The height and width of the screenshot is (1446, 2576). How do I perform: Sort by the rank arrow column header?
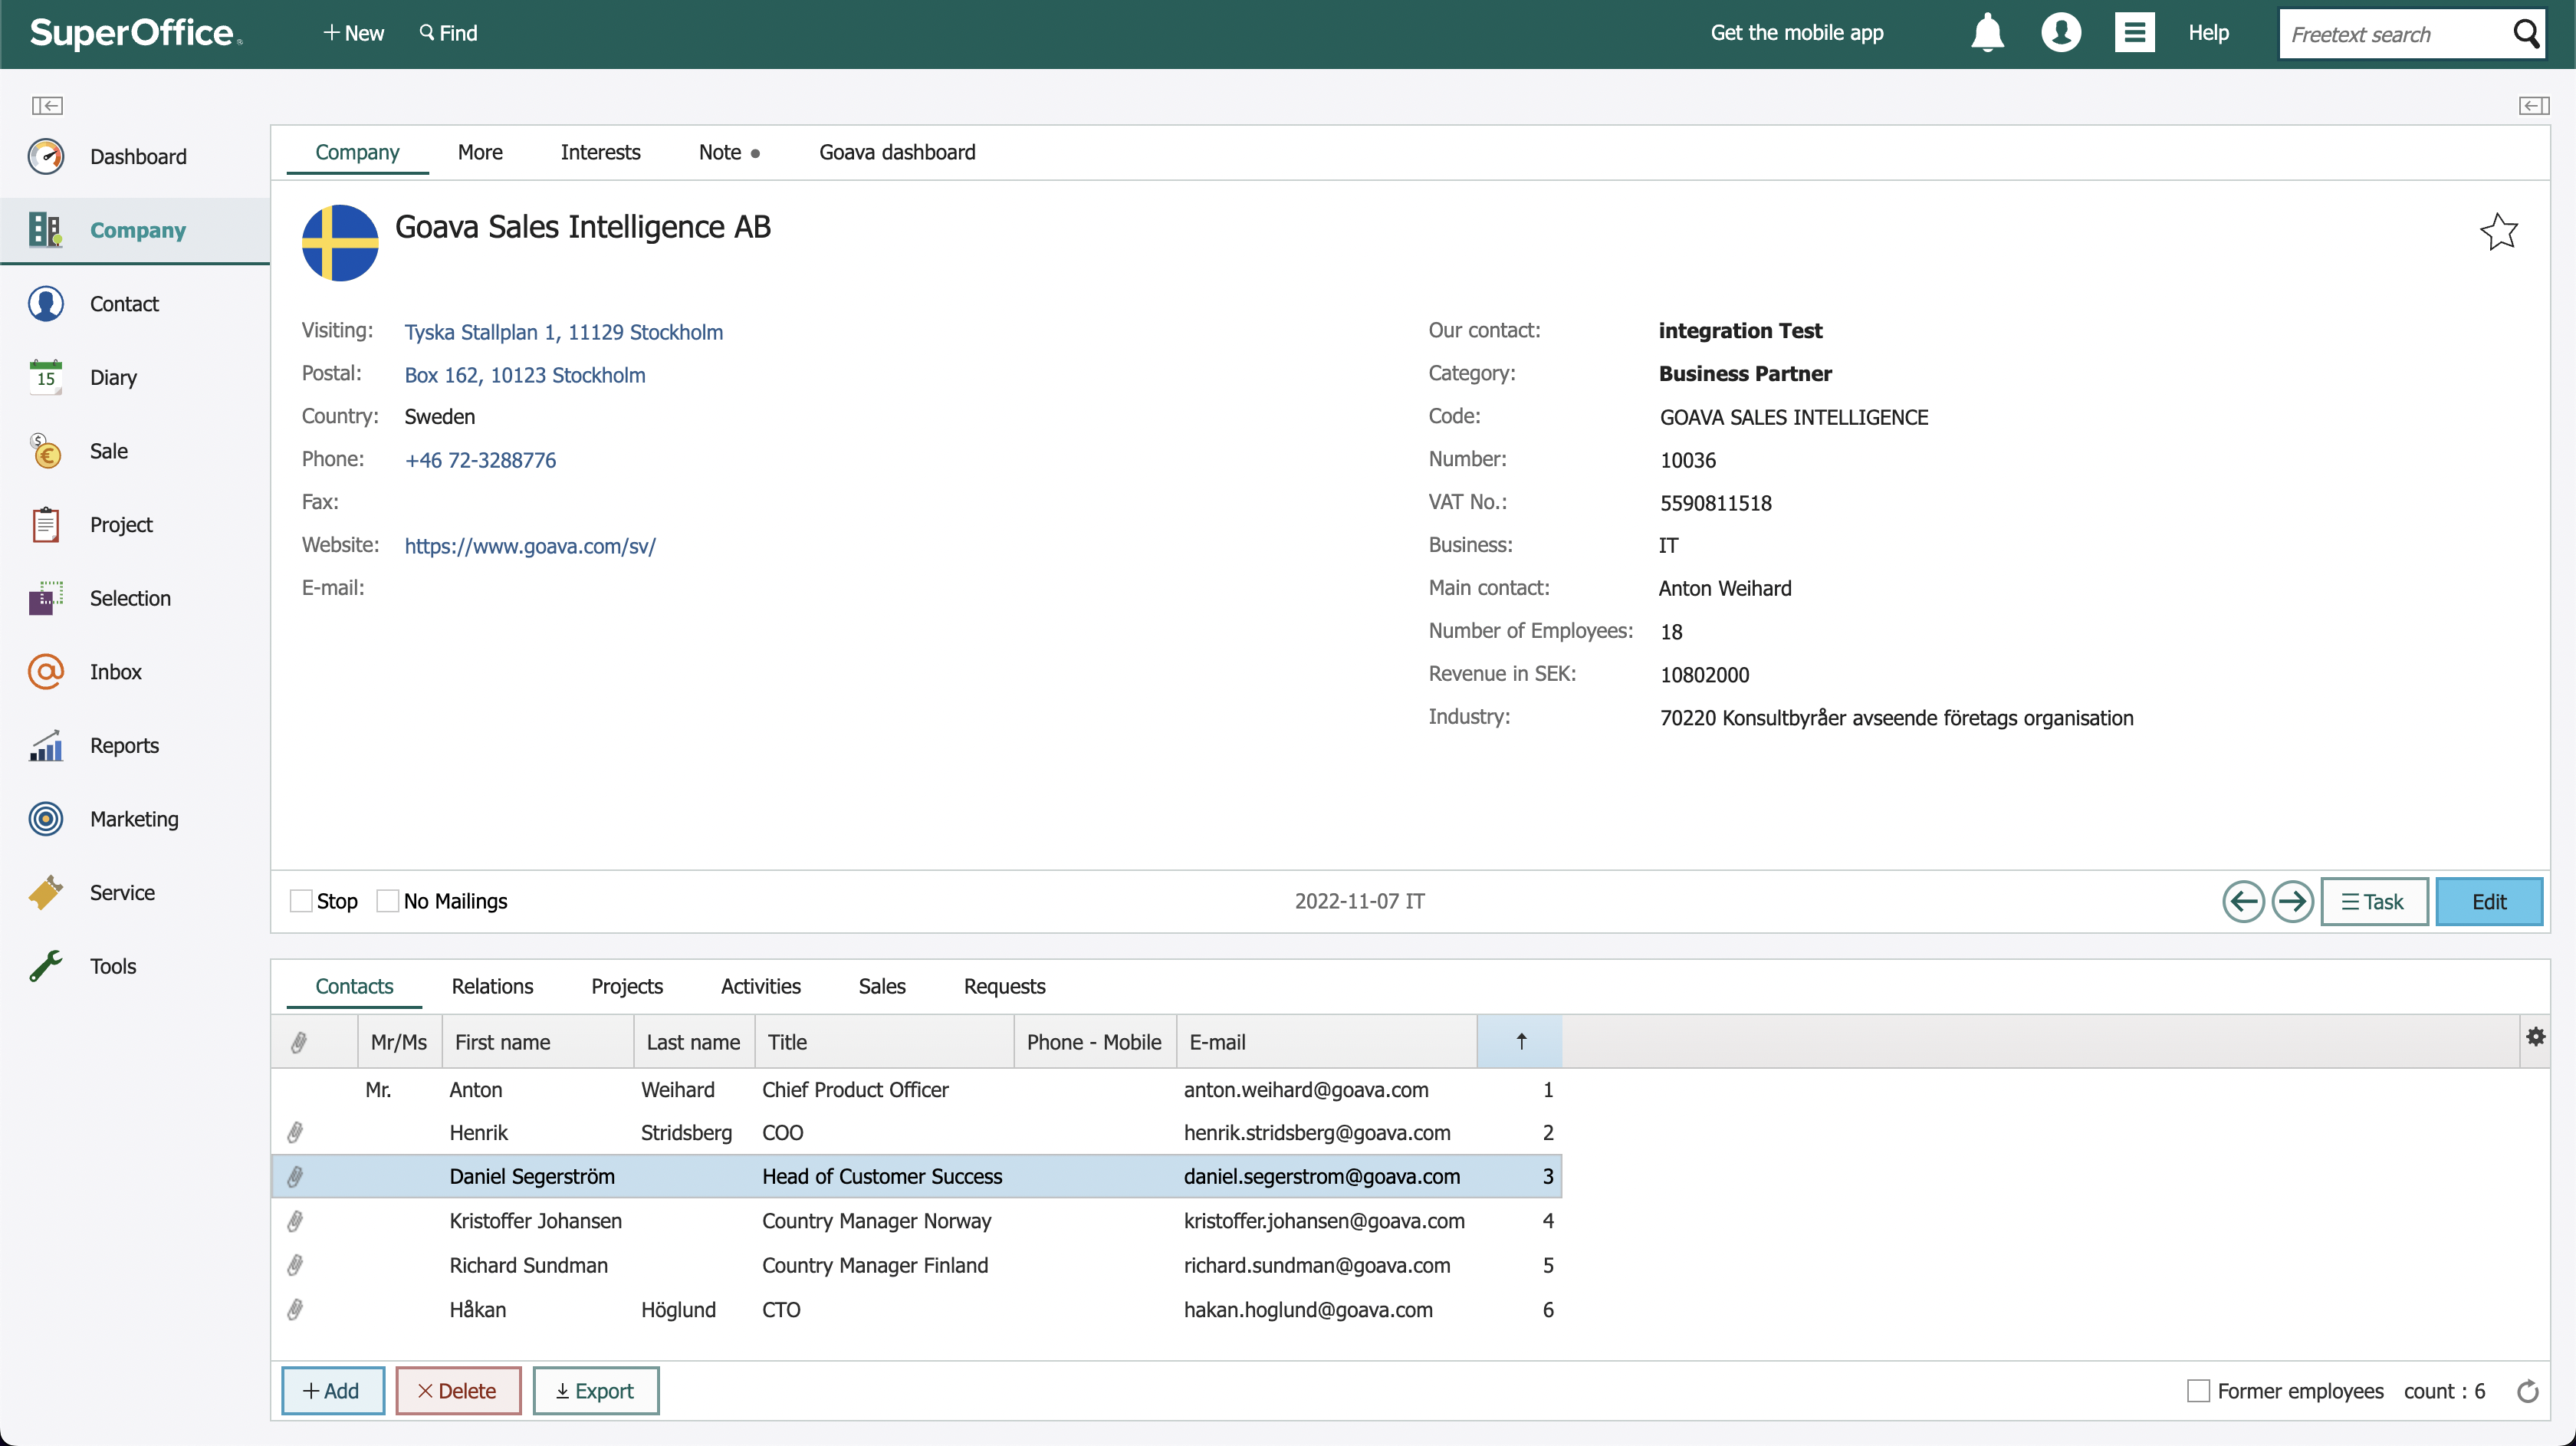1519,1041
